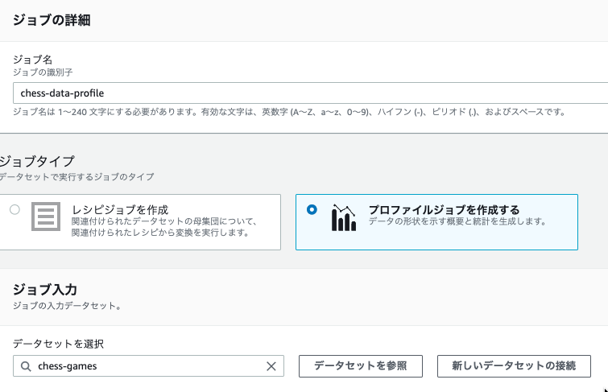
Task: Select the プロファイルジョブを作成する radio button
Action: pos(312,210)
